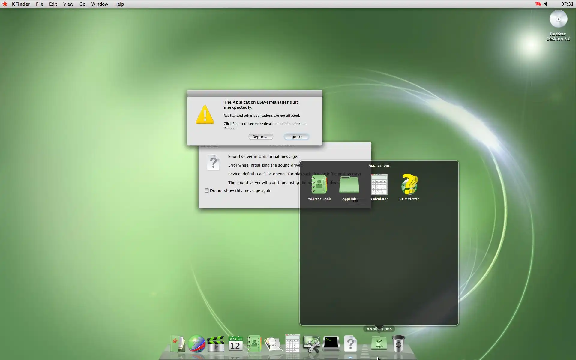Click the Report... button
The height and width of the screenshot is (360, 576).
(260, 136)
